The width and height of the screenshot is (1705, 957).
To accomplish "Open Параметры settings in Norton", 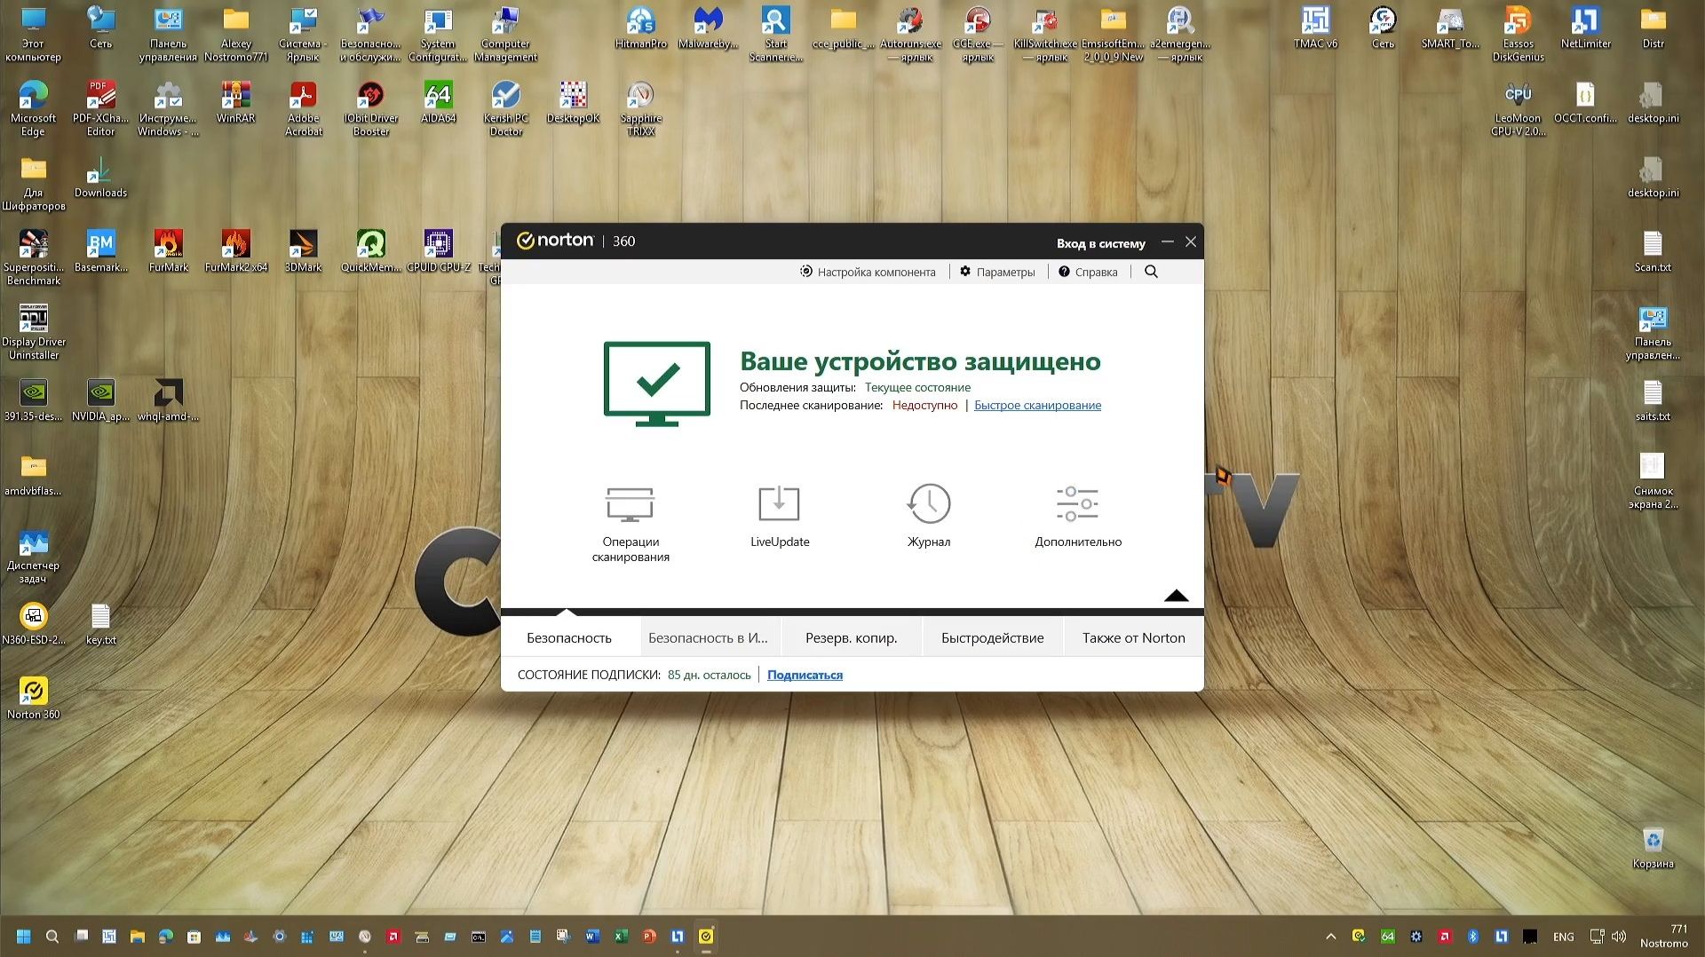I will point(997,272).
